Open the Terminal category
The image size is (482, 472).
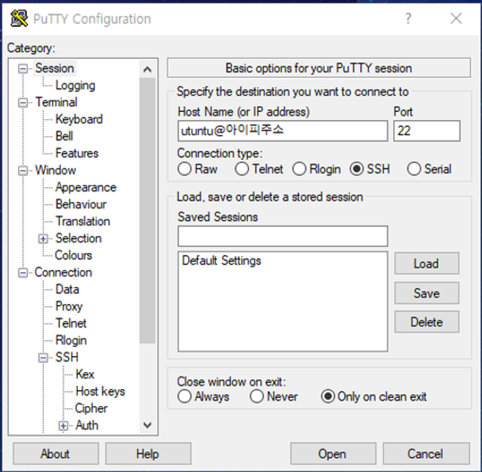56,102
